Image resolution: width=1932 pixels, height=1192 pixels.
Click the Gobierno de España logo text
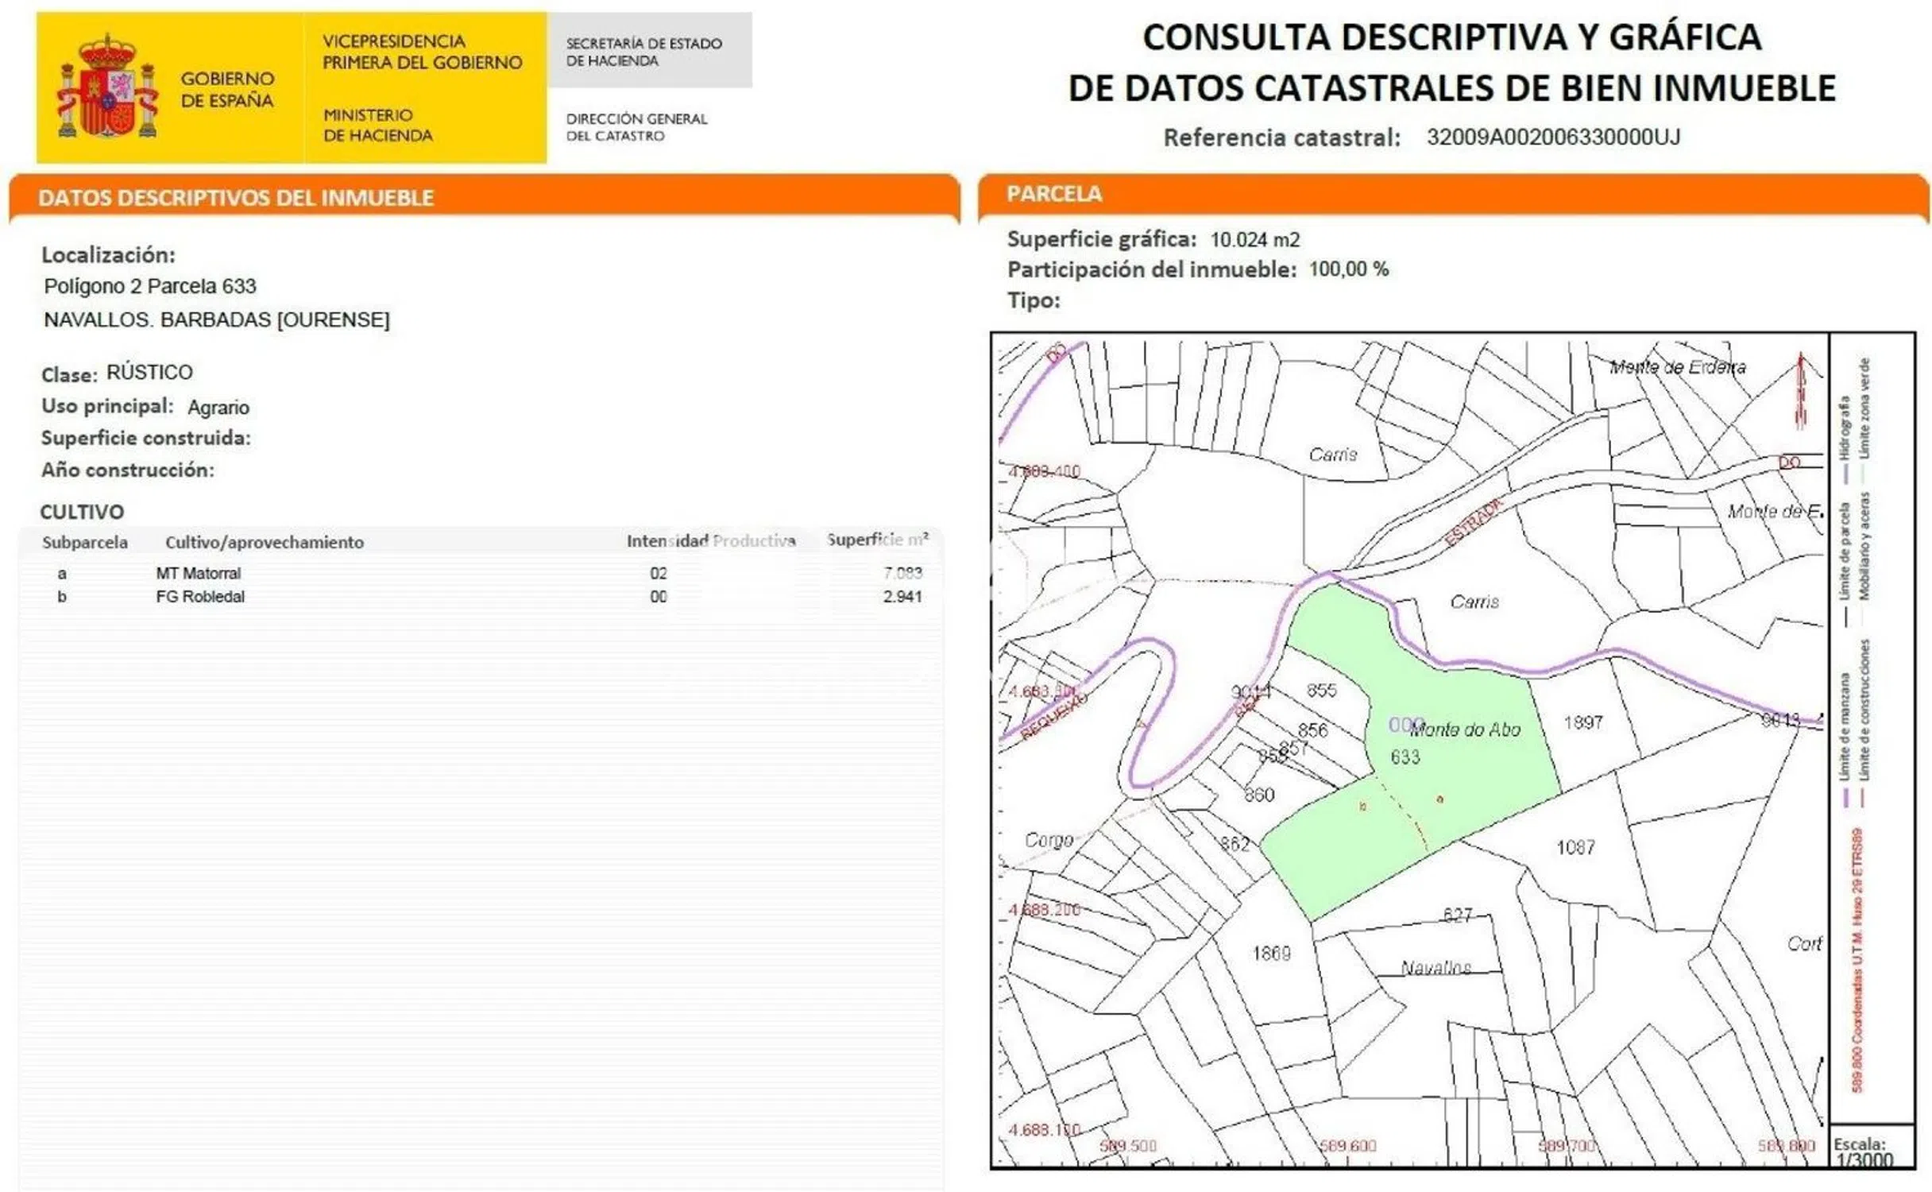(227, 89)
